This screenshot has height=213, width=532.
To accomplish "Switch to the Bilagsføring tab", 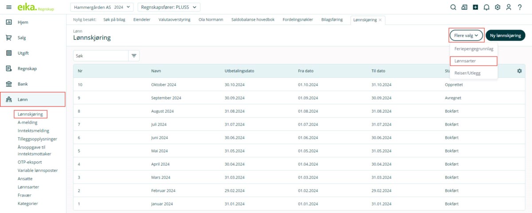I will click(x=332, y=20).
